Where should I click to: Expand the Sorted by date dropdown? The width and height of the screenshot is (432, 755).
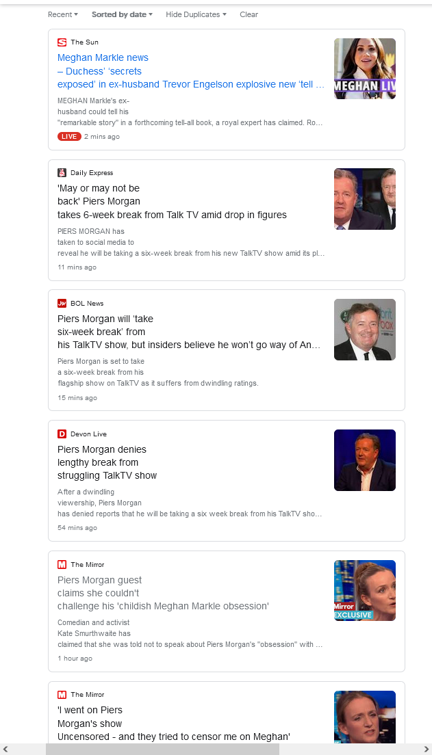tap(122, 14)
